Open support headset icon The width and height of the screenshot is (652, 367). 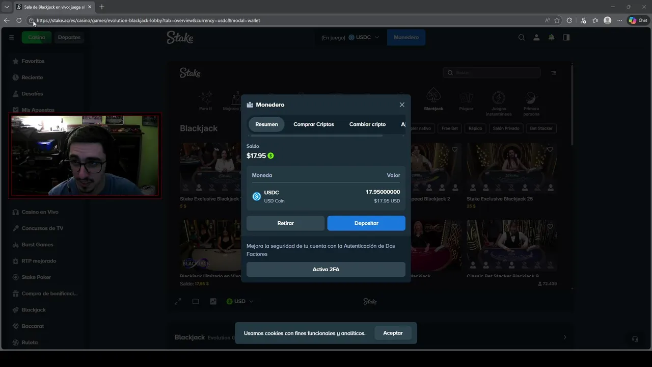click(635, 339)
